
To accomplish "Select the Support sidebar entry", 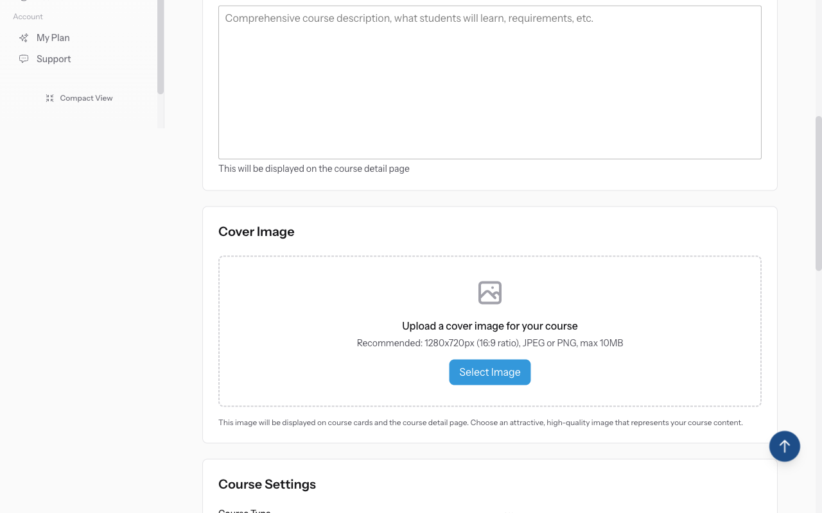I will pos(54,58).
